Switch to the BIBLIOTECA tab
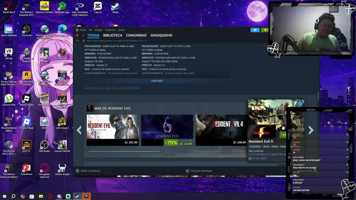Viewport: 356px width, 200px height. pos(113,35)
